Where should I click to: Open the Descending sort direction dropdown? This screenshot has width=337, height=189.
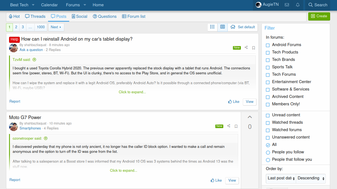[311, 178]
